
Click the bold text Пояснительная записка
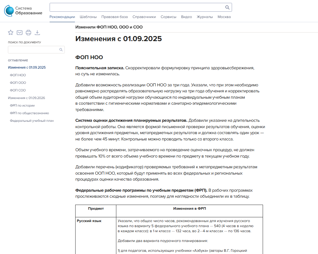[100, 68]
